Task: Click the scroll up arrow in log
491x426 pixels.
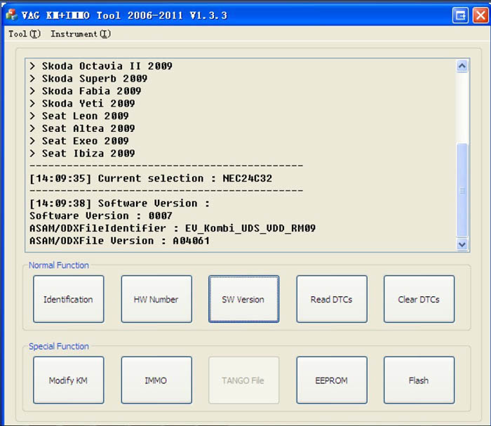Action: pyautogui.click(x=462, y=66)
